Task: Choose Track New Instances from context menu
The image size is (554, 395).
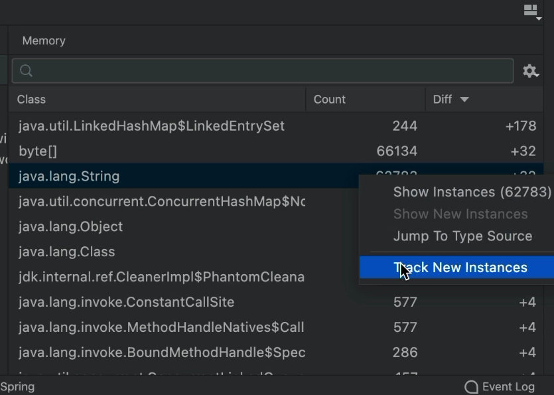Action: tap(460, 268)
